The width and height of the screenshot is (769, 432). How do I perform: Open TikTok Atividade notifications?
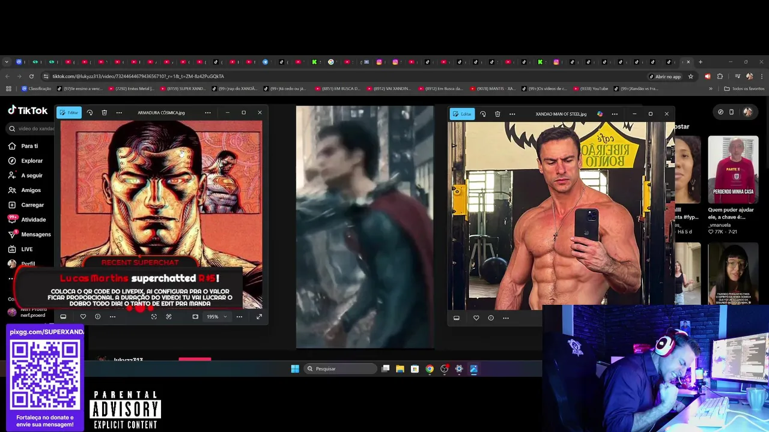pos(26,220)
